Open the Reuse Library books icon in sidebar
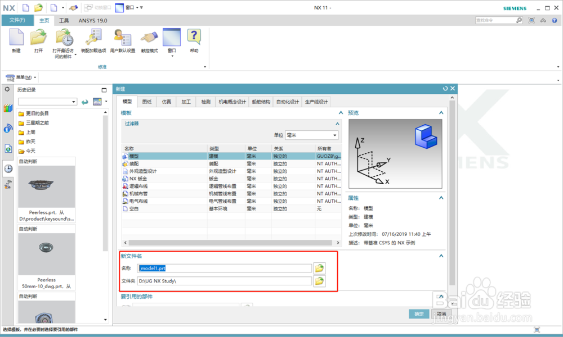Viewport: 563px width, 337px height. click(x=8, y=108)
